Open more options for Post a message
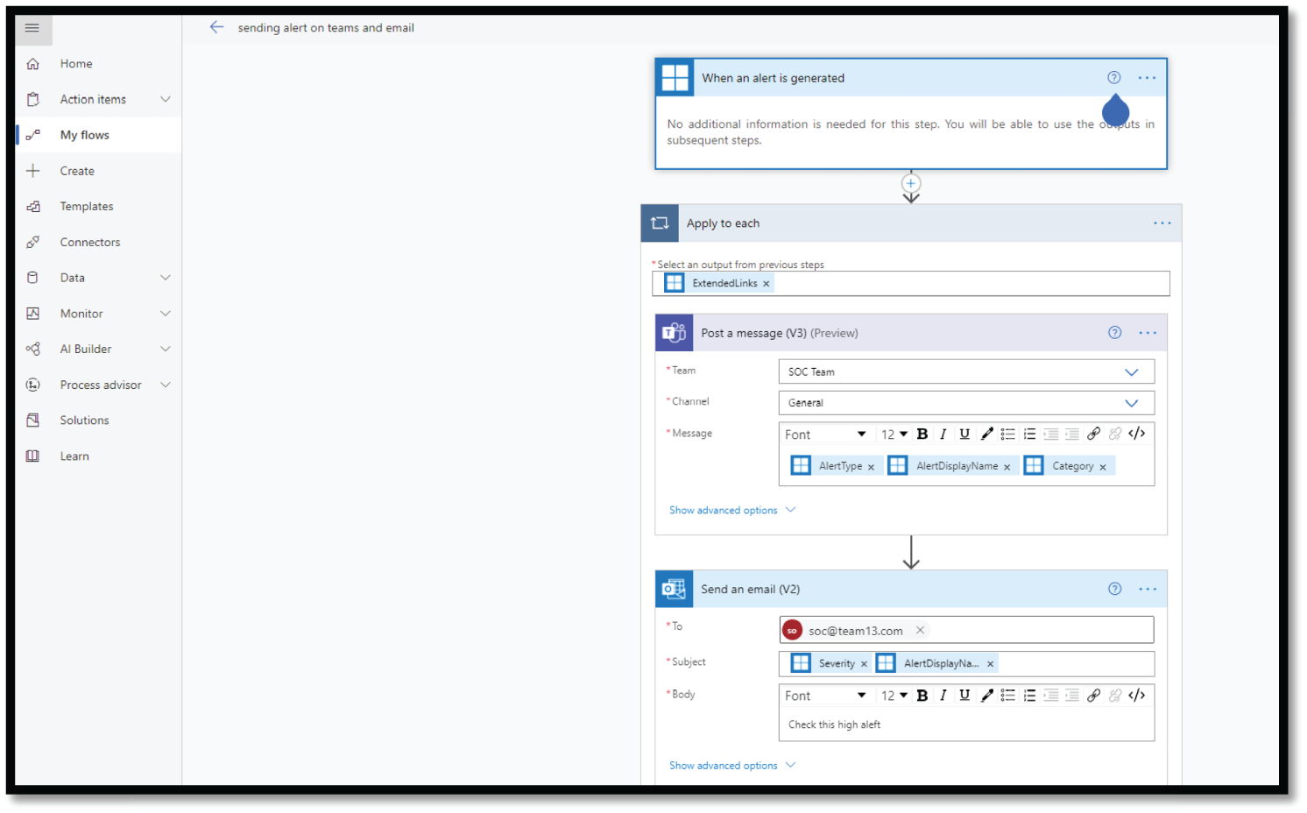 point(1148,333)
